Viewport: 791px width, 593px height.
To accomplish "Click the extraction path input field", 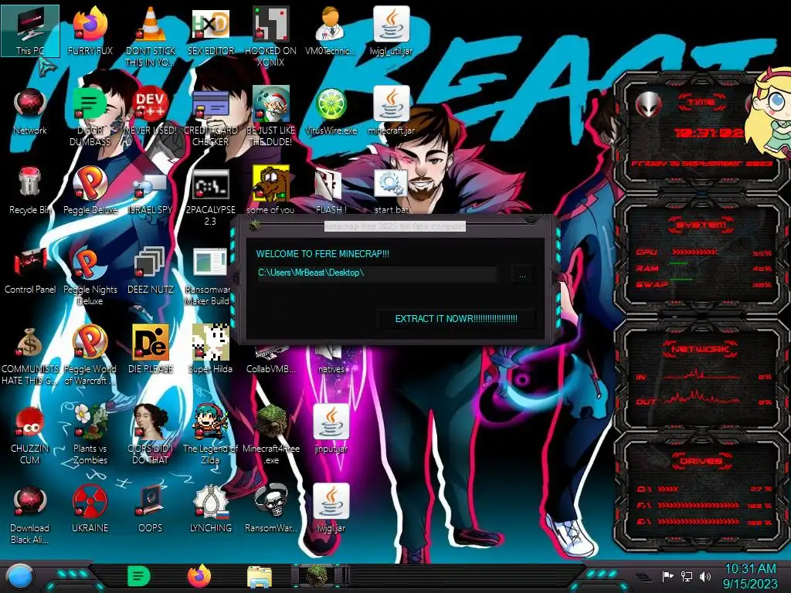I will tap(376, 273).
